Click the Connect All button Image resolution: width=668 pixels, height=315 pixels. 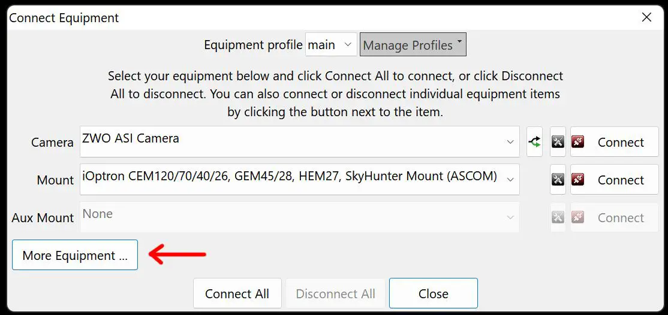(x=237, y=293)
